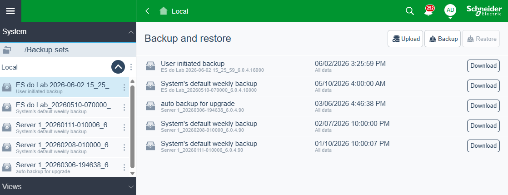Click 'Backup and restore' page heading
Screen dimensions: 508x195
(x=188, y=39)
